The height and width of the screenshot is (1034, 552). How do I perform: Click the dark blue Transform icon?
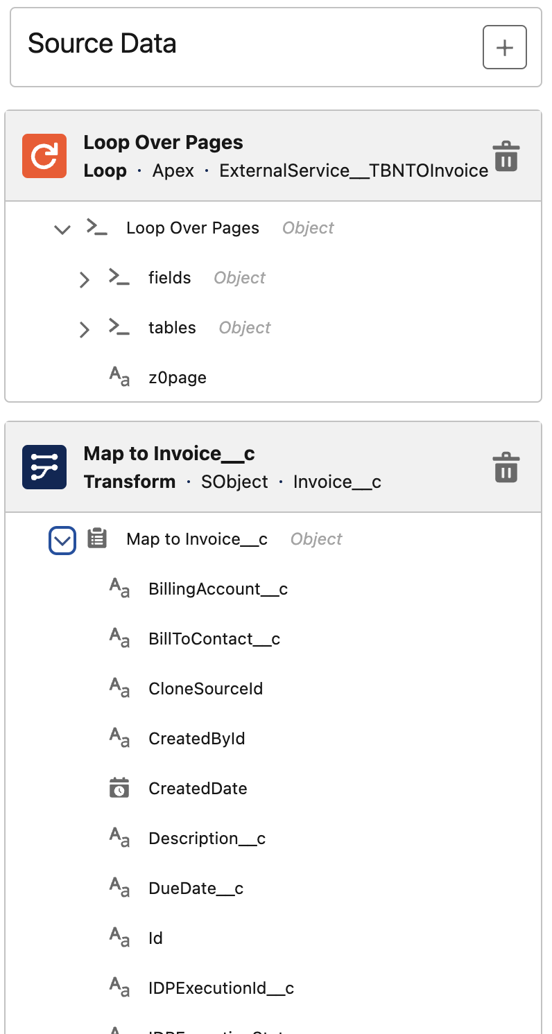(x=44, y=467)
